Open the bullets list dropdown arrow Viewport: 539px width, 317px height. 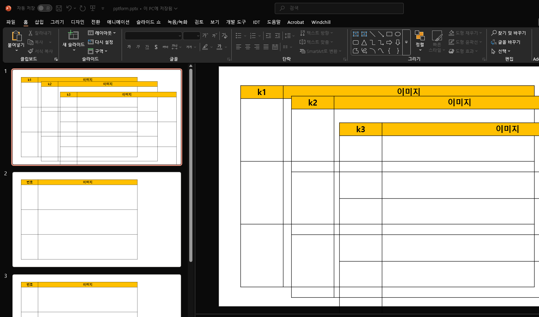point(245,36)
